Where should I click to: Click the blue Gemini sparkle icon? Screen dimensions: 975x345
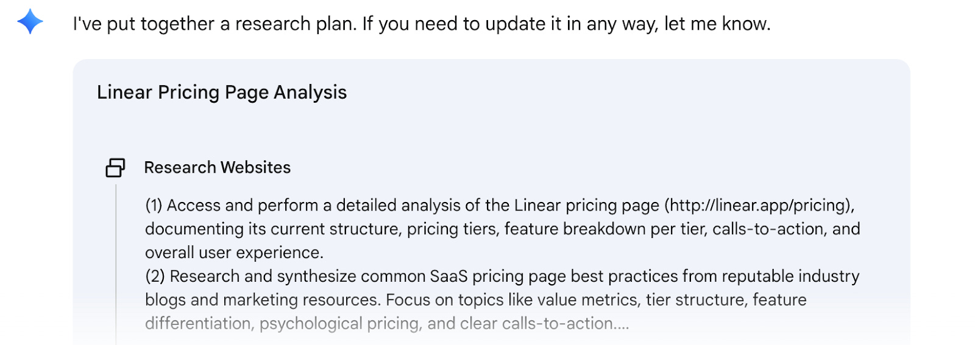pos(30,23)
